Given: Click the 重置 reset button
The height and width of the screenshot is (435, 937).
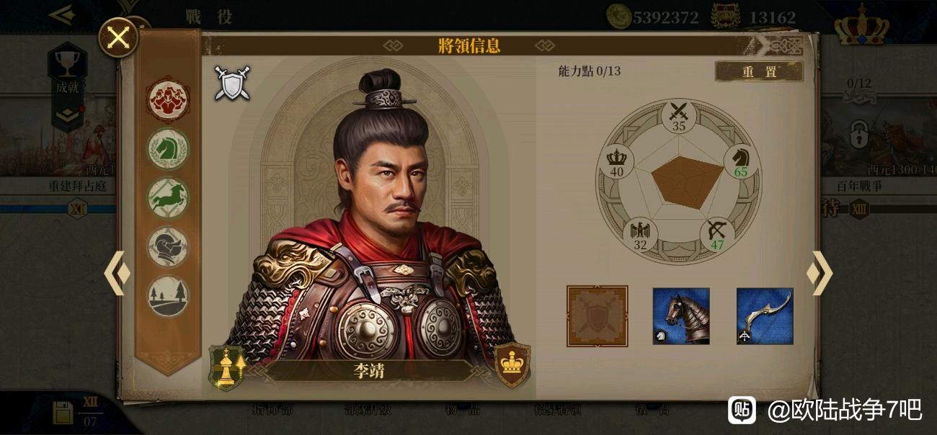Looking at the screenshot, I should 759,72.
